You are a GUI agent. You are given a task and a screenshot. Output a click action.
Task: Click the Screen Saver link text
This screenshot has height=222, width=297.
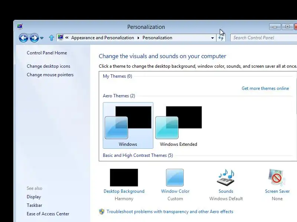tap(277, 191)
